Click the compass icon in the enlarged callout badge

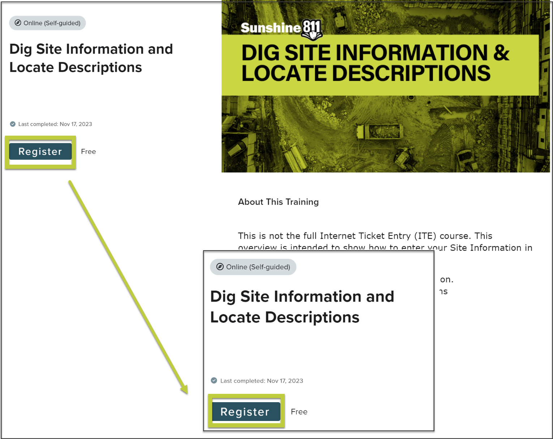[220, 267]
